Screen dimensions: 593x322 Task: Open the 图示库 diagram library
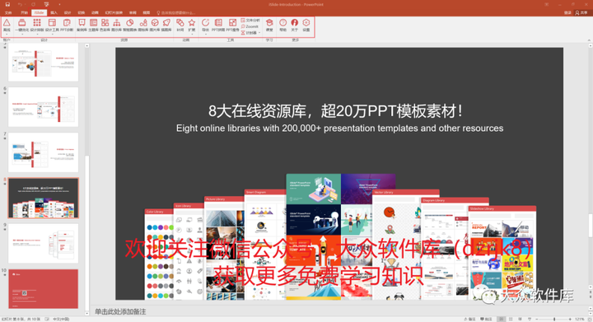point(116,25)
